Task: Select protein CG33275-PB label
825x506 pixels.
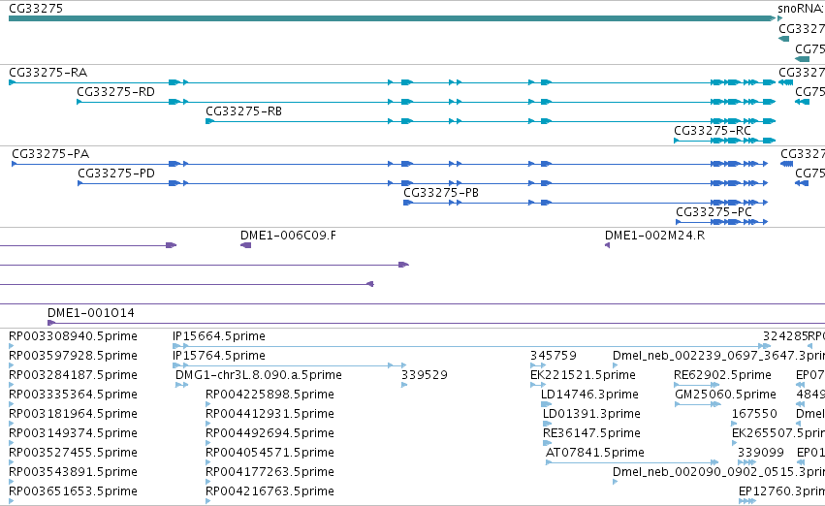Action: (x=441, y=193)
